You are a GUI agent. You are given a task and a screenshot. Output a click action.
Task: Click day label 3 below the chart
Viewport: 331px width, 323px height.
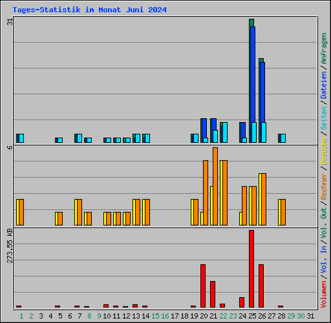(41, 316)
